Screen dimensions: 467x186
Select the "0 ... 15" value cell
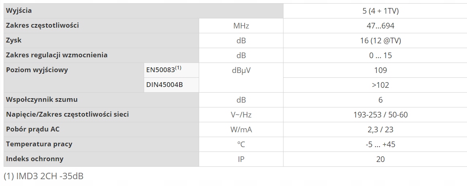tap(380, 56)
